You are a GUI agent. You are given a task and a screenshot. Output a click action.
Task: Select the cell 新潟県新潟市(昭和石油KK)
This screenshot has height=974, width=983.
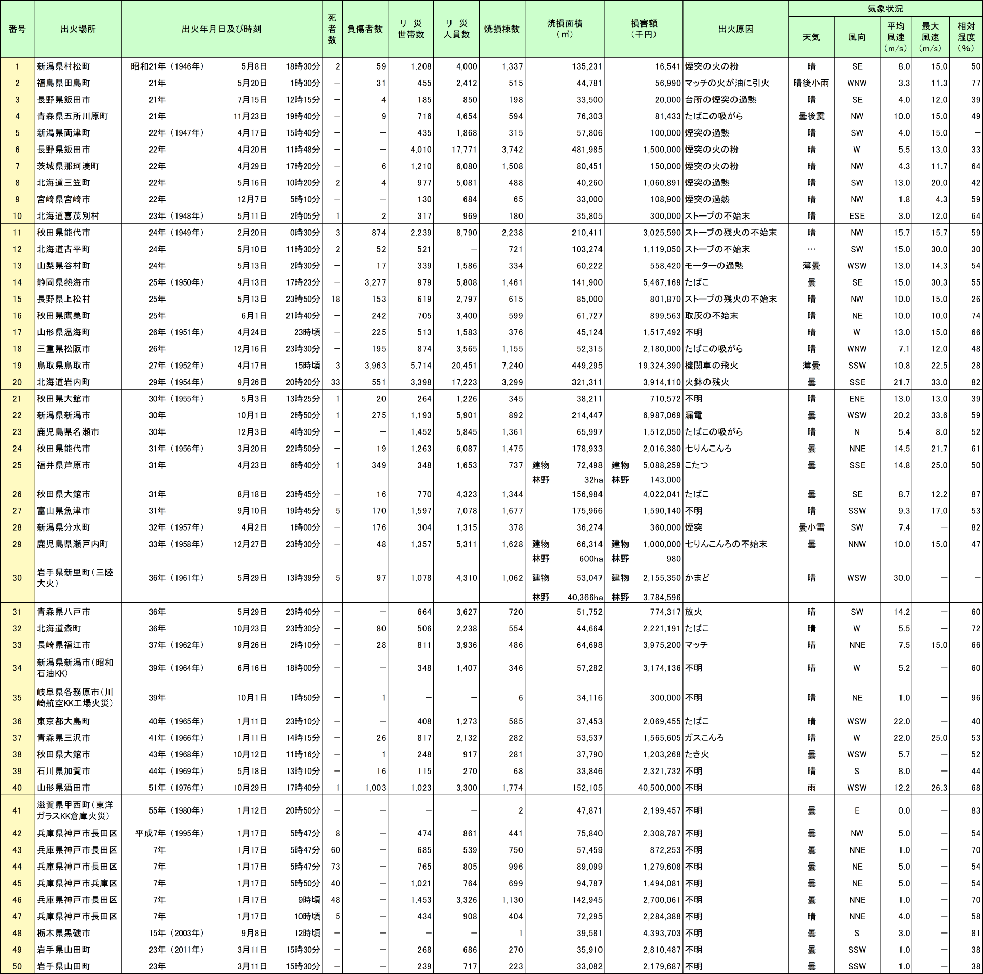pos(75,668)
